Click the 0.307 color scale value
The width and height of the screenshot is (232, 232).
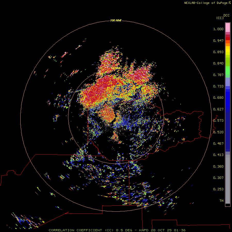pos(218,178)
